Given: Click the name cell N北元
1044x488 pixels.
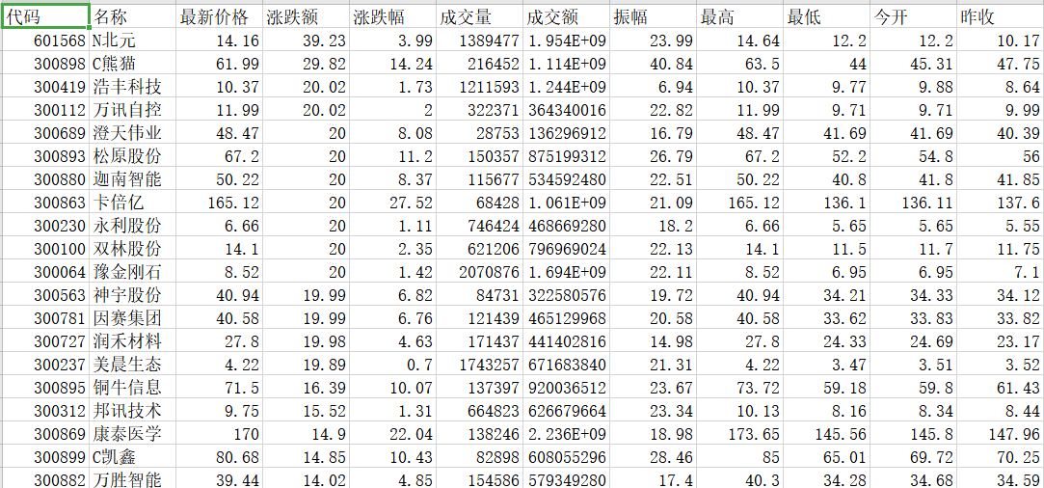Looking at the screenshot, I should click(133, 41).
